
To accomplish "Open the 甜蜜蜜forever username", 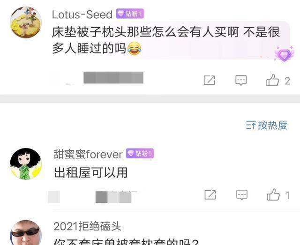I will point(88,154).
